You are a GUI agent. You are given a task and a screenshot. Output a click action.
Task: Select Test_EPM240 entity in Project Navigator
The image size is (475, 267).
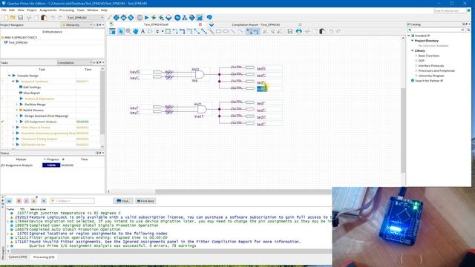[18, 42]
